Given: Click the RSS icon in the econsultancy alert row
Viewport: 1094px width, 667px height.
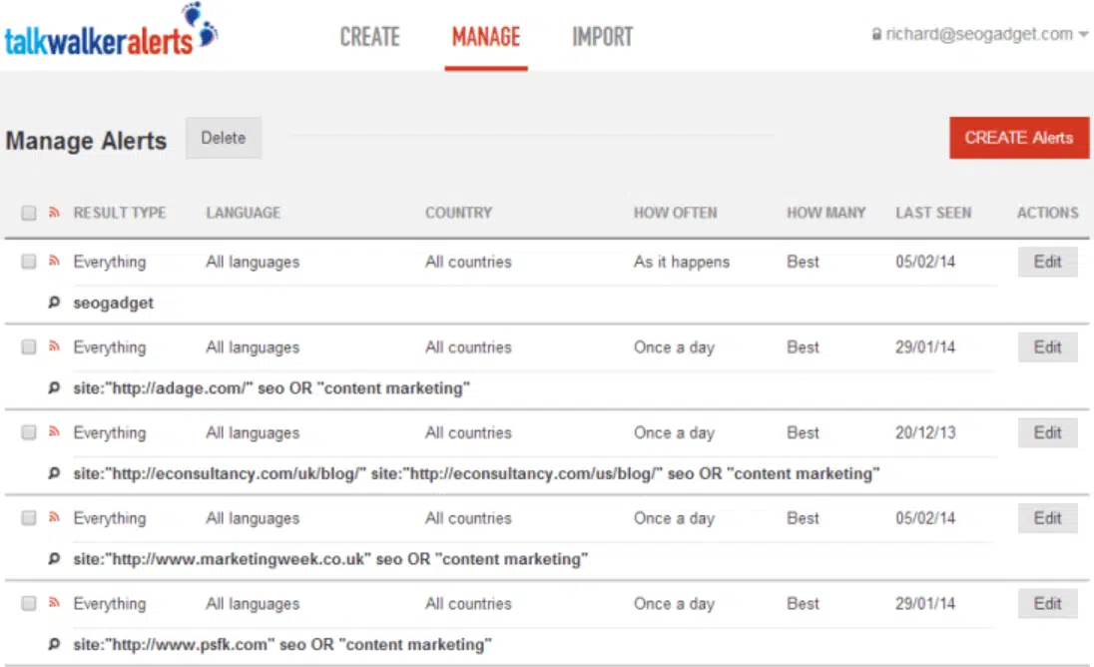Looking at the screenshot, I should tap(55, 432).
